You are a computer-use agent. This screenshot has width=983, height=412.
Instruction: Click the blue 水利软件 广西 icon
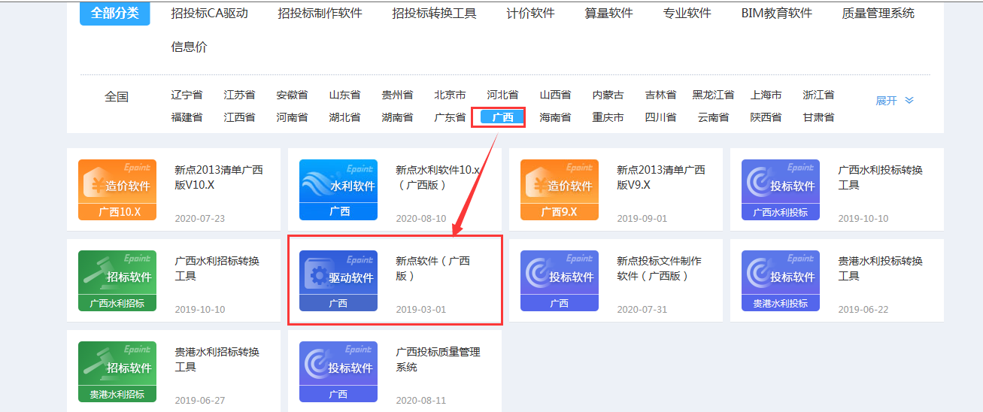pyautogui.click(x=338, y=189)
